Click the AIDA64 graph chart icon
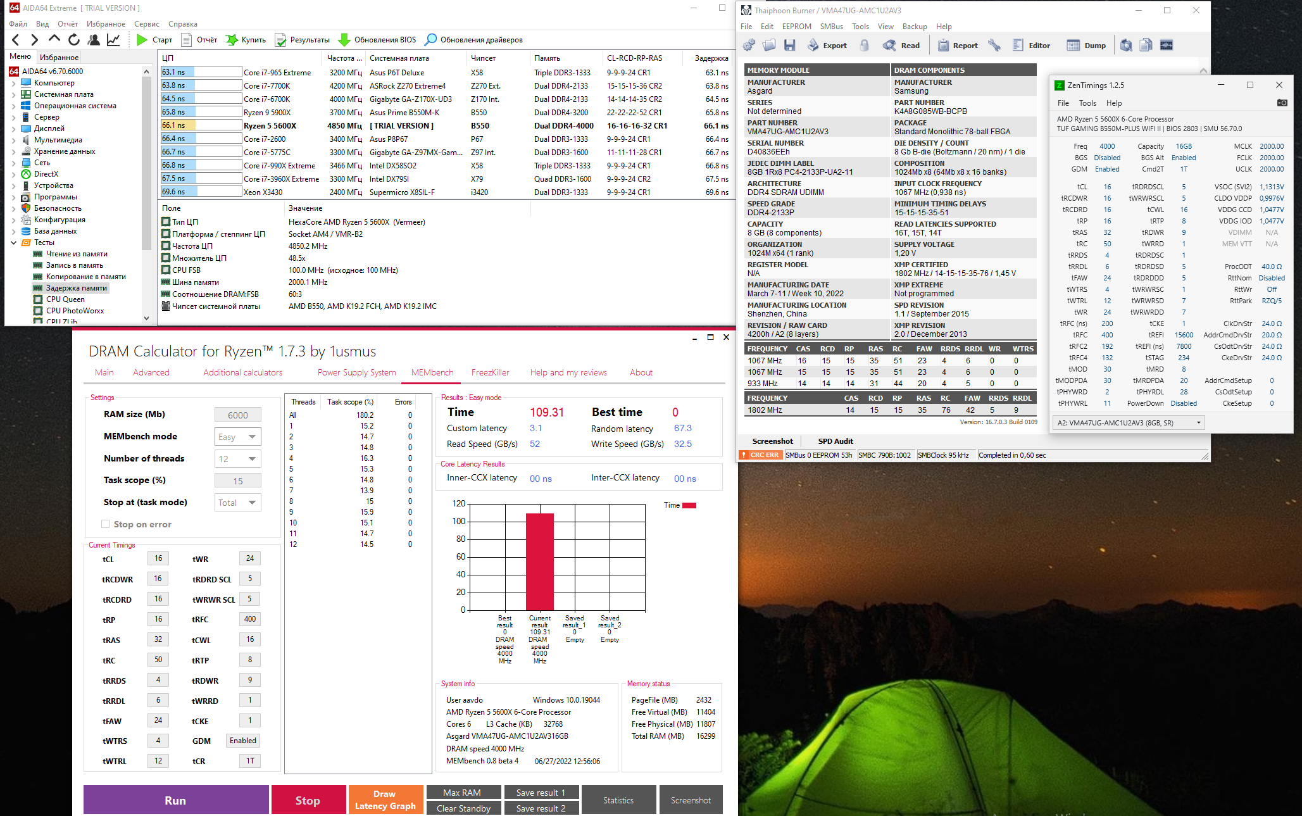The width and height of the screenshot is (1302, 816). 113,40
